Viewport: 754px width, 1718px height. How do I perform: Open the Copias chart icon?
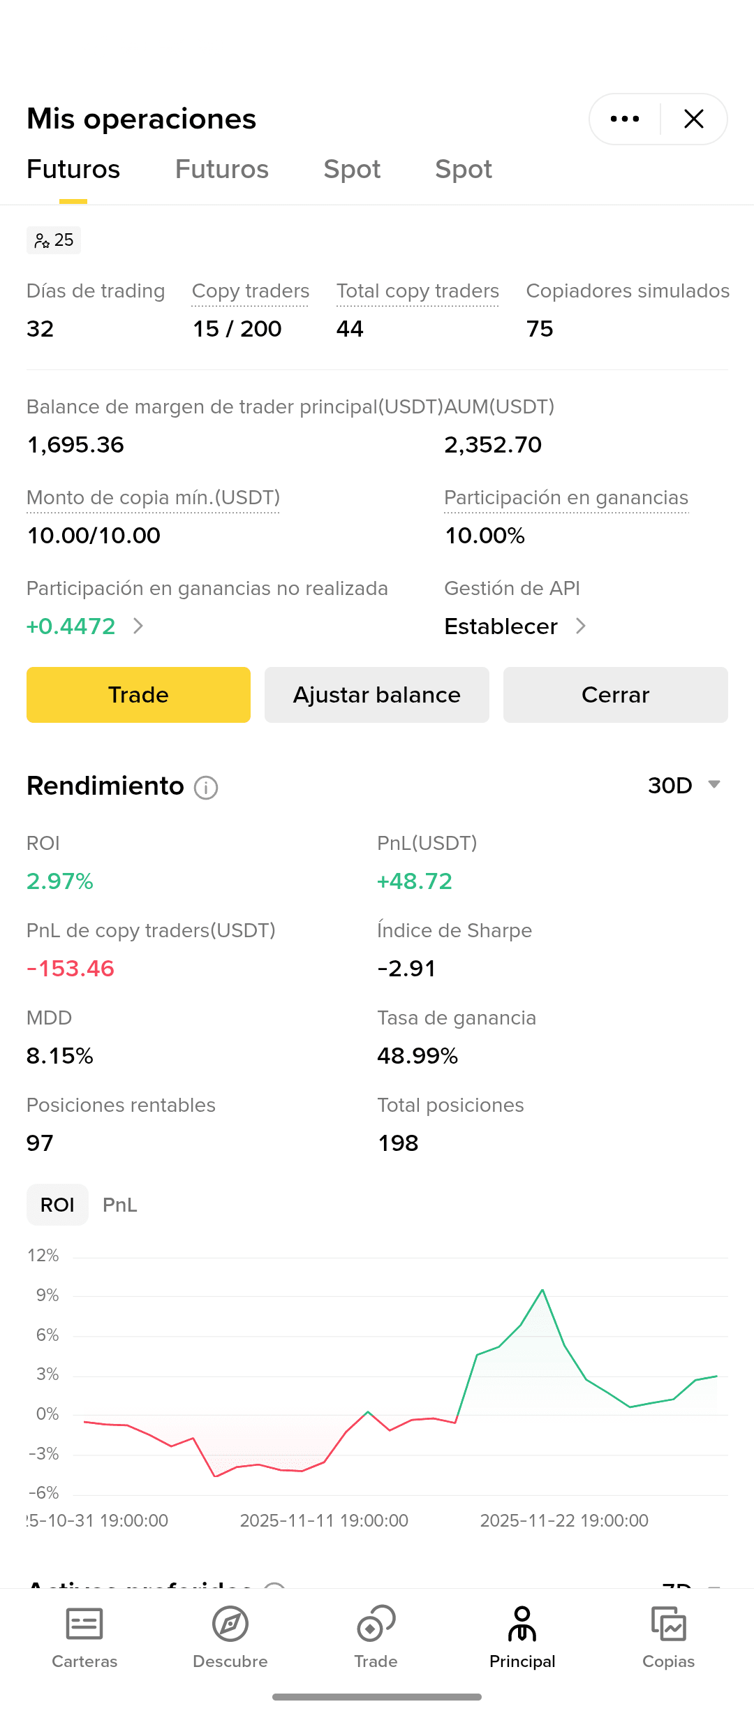(x=668, y=1624)
